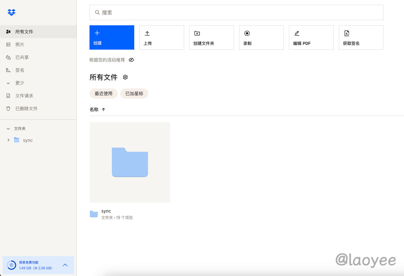Open 已共享 in the sidebar
Screen dimensions: 404x276
click(22, 57)
